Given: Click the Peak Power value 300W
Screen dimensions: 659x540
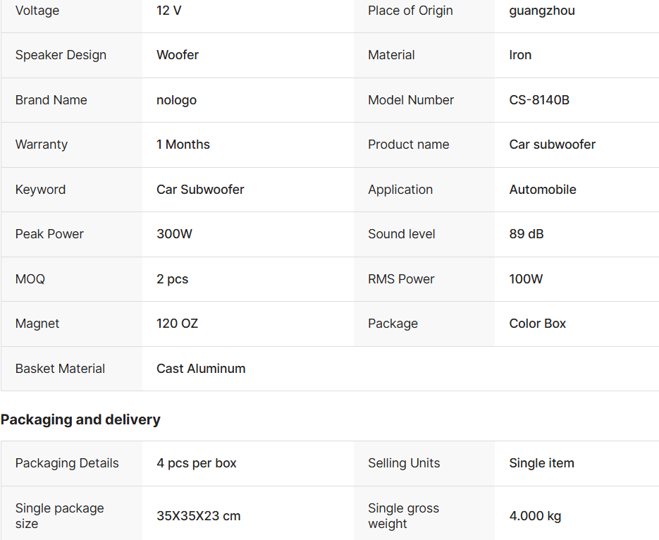Looking at the screenshot, I should 174,234.
